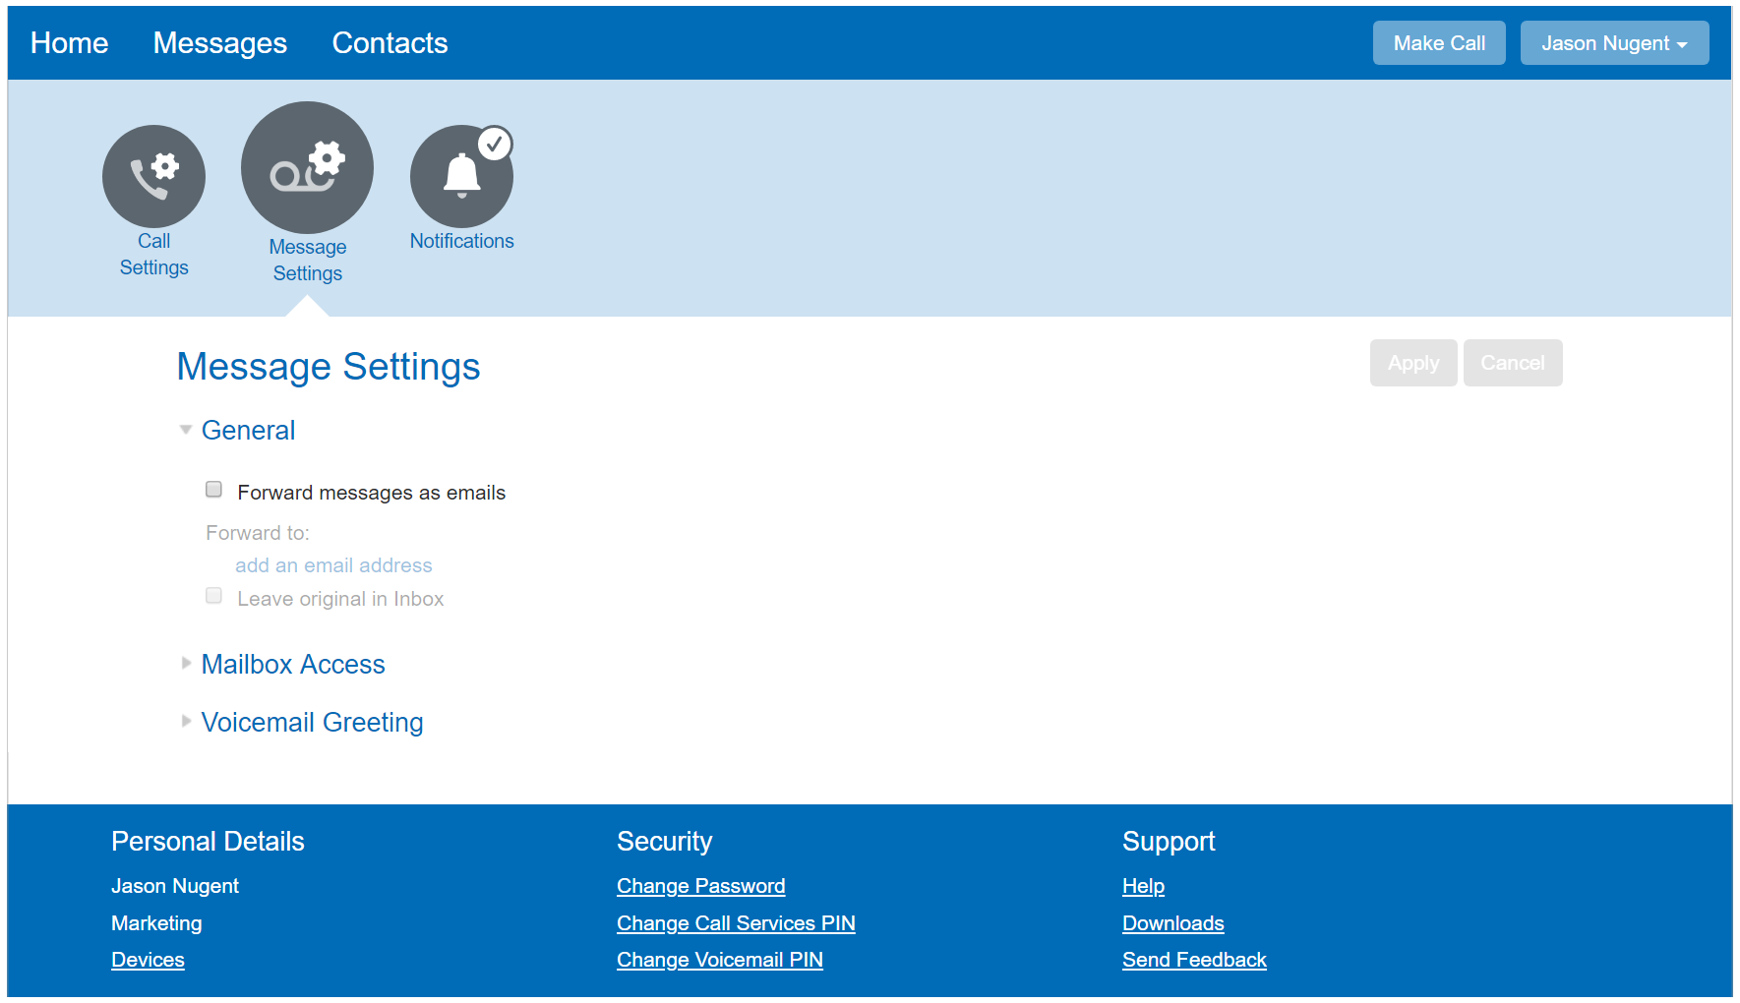
Task: Open Change Call Services PIN link
Action: 736,923
